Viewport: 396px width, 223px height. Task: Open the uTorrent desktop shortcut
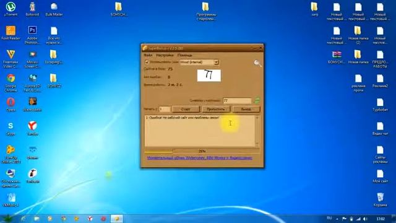11,9
